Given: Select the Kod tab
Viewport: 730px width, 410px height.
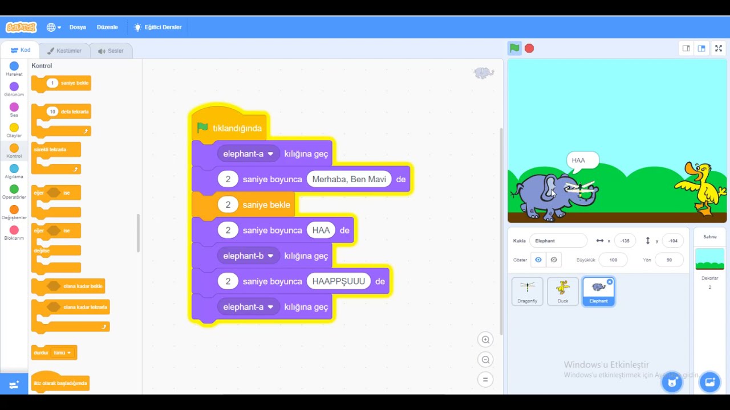Looking at the screenshot, I should pos(21,50).
